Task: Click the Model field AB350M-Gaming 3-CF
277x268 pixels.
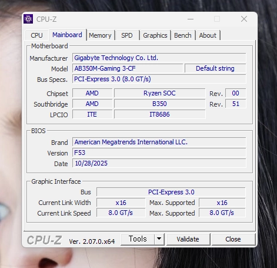Action: tap(128, 68)
